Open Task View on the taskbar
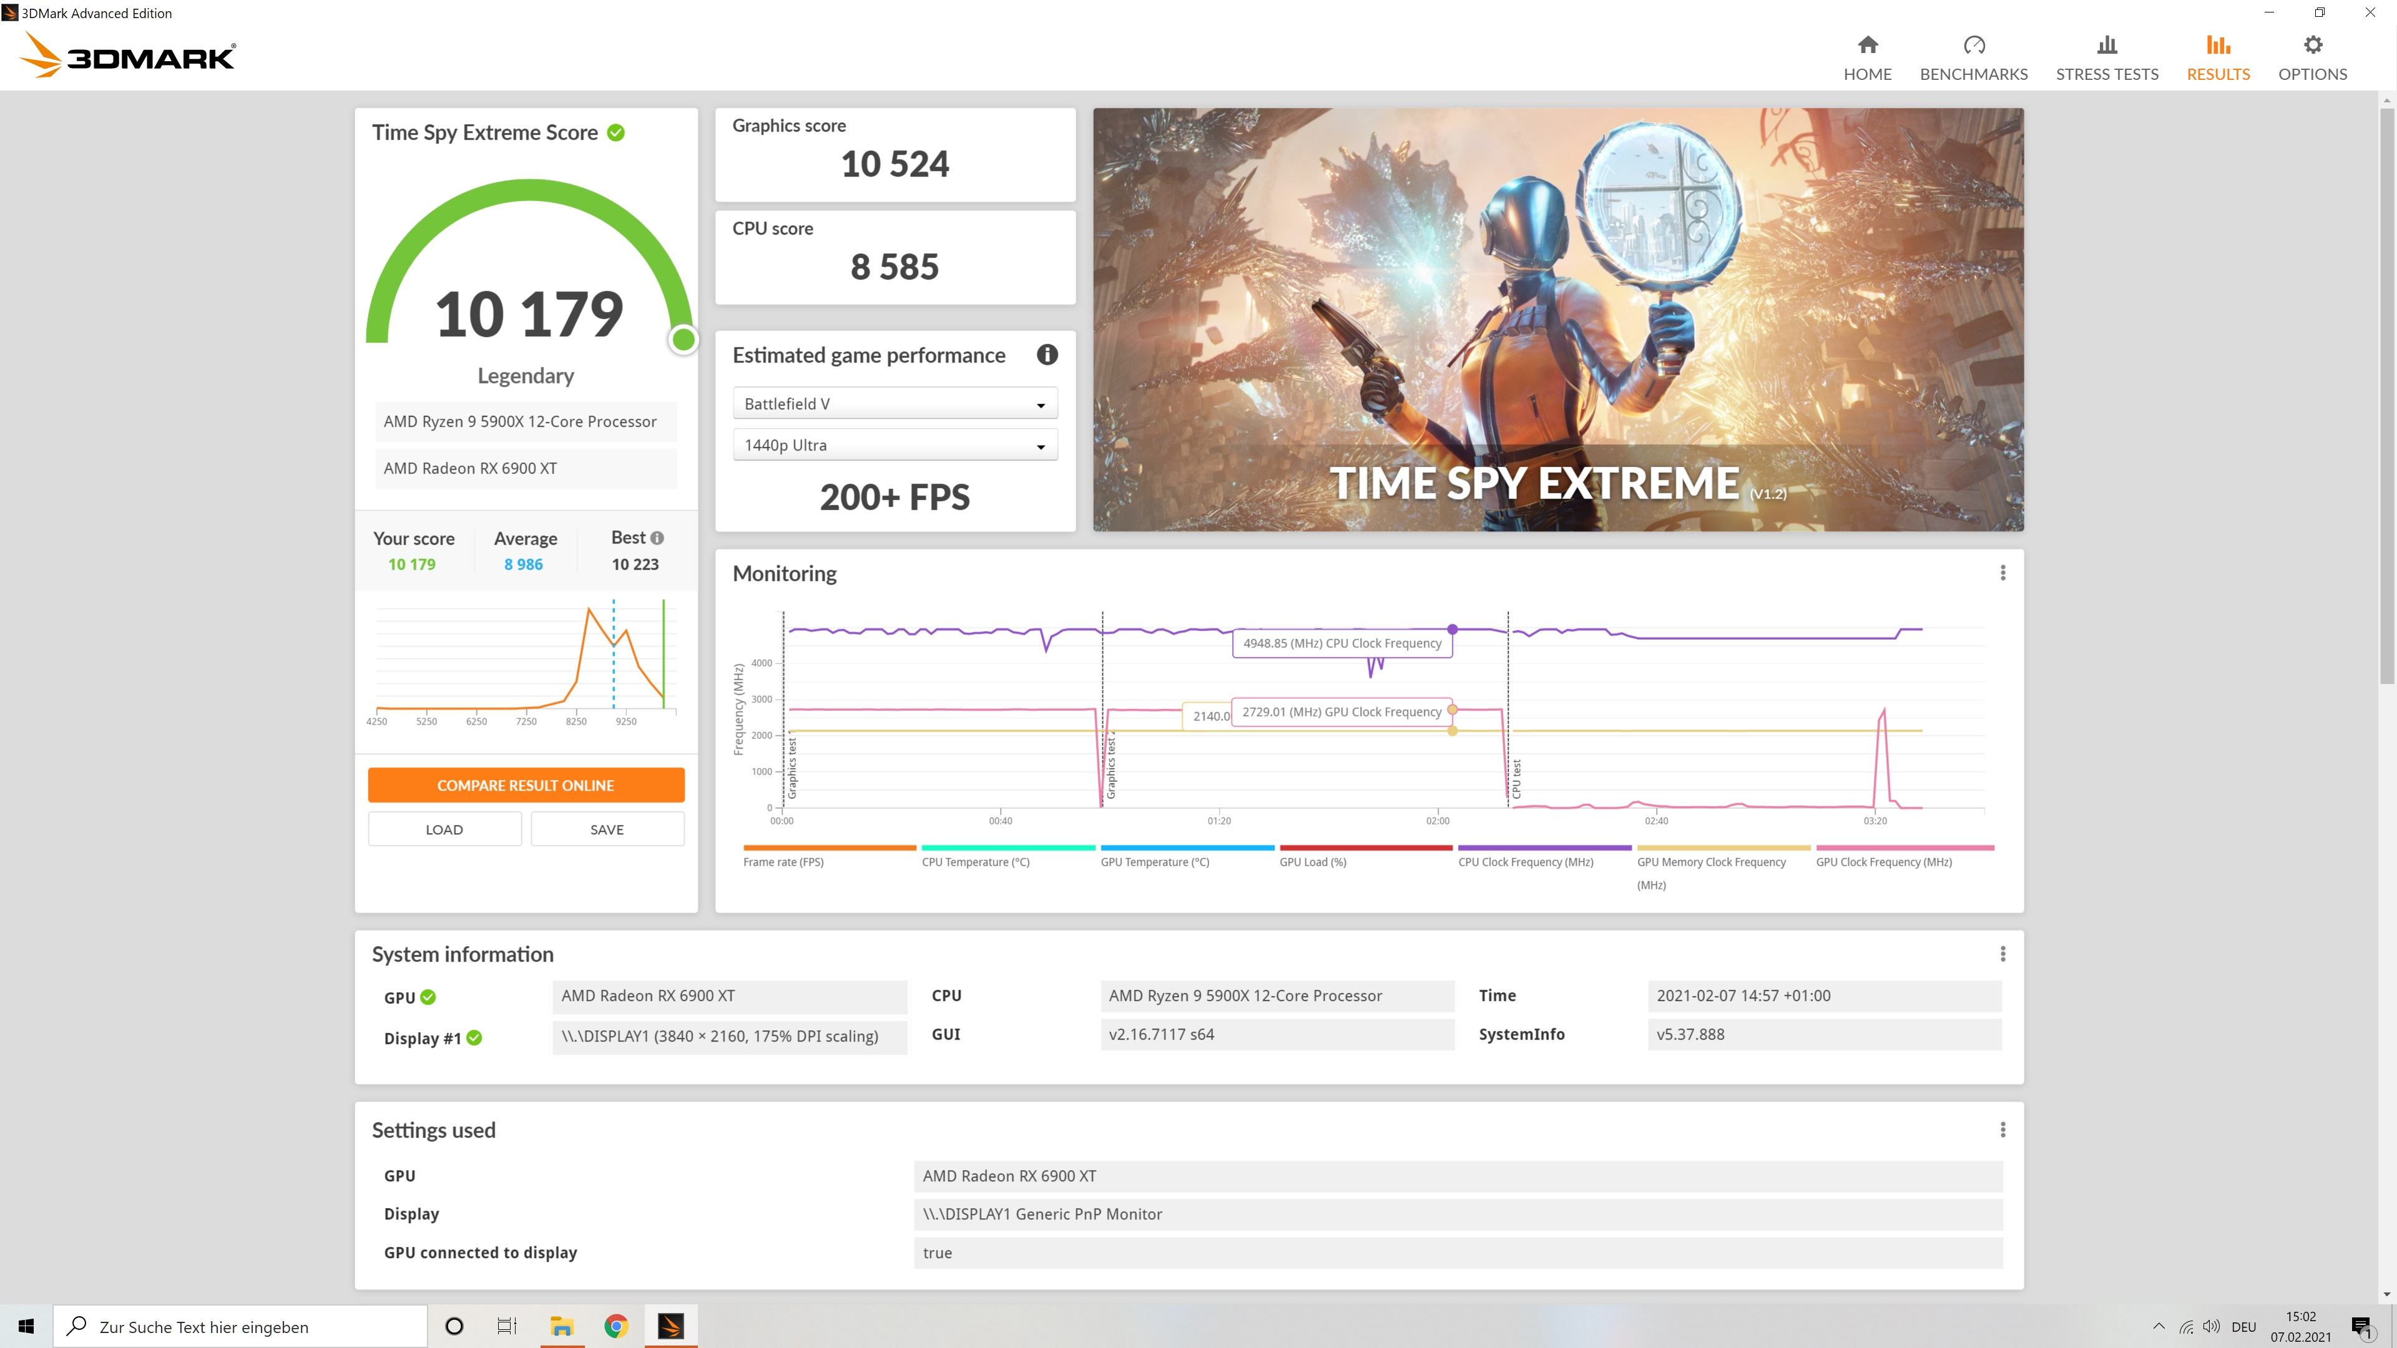The image size is (2397, 1348). click(507, 1327)
